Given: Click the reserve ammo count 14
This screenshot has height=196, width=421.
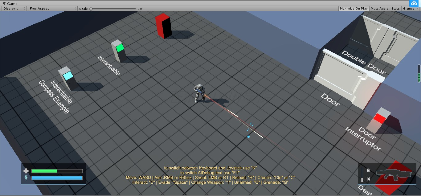Looking at the screenshot, I should (x=368, y=179).
